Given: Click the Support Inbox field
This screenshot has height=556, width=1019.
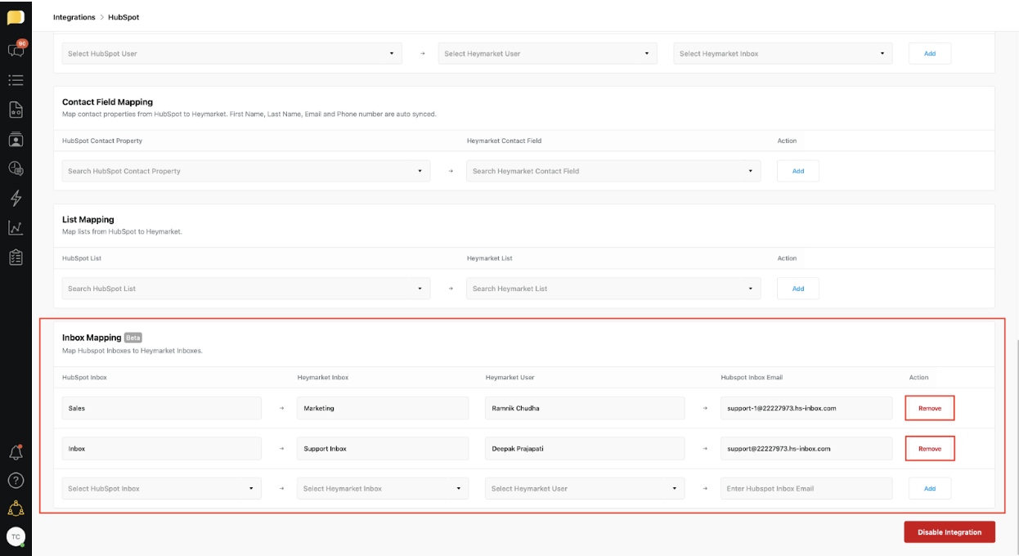Looking at the screenshot, I should pyautogui.click(x=383, y=449).
